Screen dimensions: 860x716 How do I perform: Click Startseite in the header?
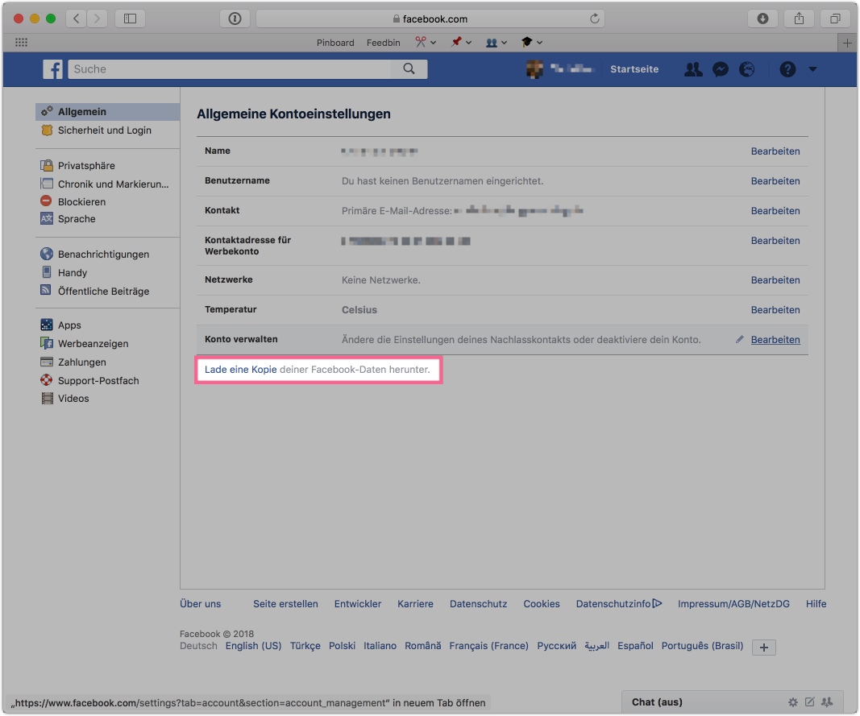[x=634, y=69]
